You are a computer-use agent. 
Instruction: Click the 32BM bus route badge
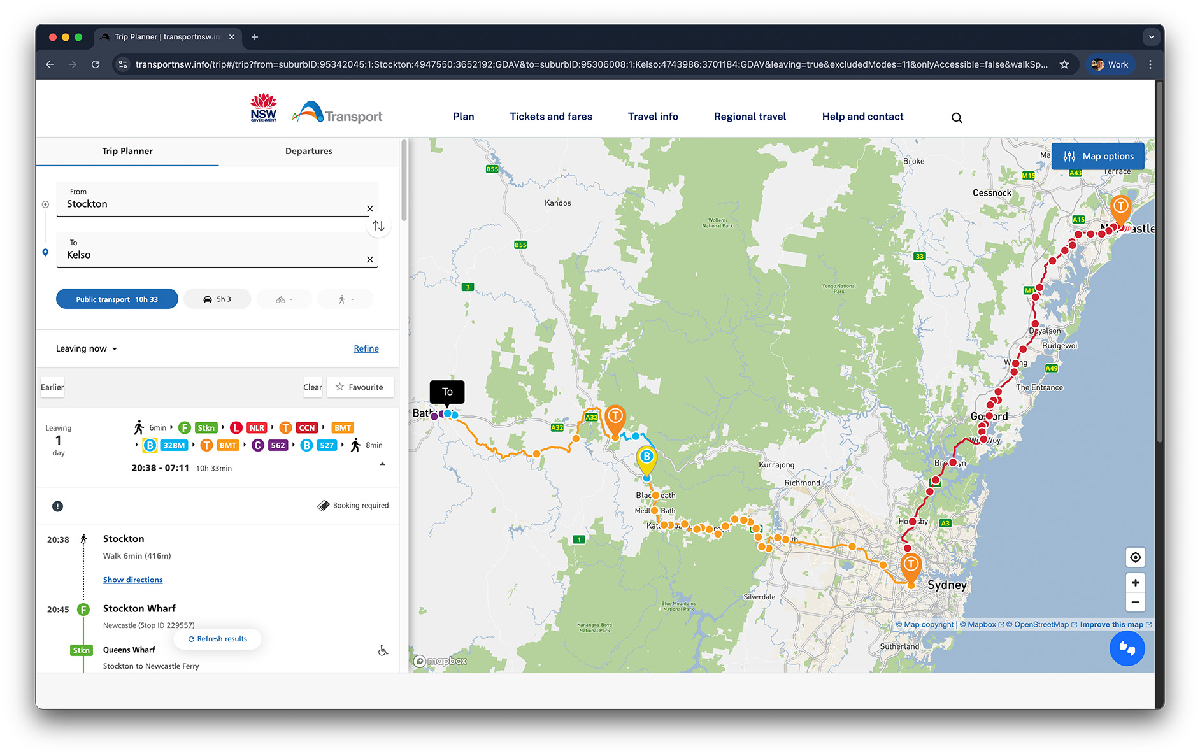click(x=173, y=445)
